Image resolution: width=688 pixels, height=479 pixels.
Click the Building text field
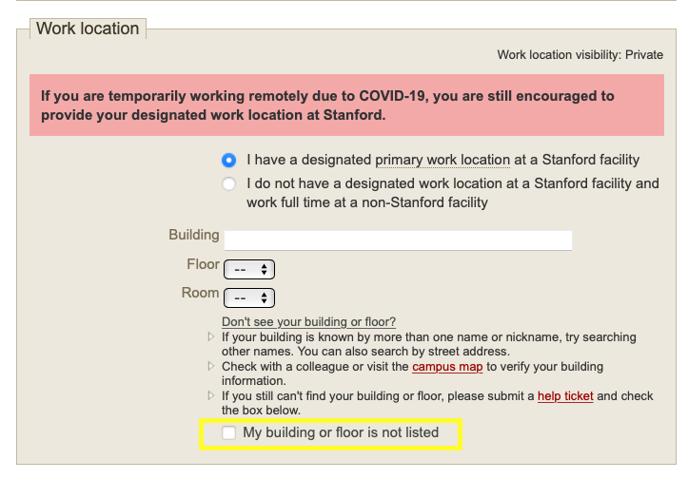tap(398, 239)
